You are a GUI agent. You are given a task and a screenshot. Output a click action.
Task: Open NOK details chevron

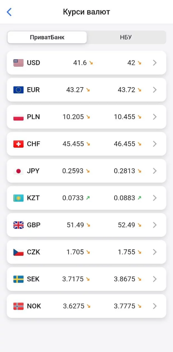tap(155, 306)
